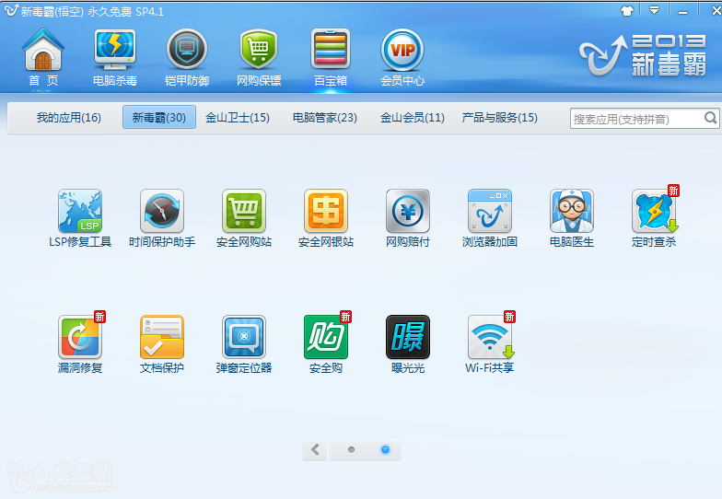Switch to 我的应用(16) tab
Screen dimensions: 722x499
[69, 118]
